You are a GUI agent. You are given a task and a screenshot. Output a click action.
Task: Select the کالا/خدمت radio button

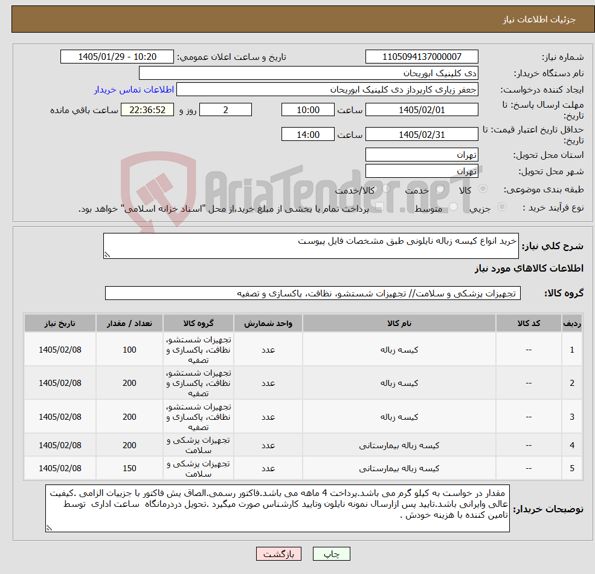(386, 189)
